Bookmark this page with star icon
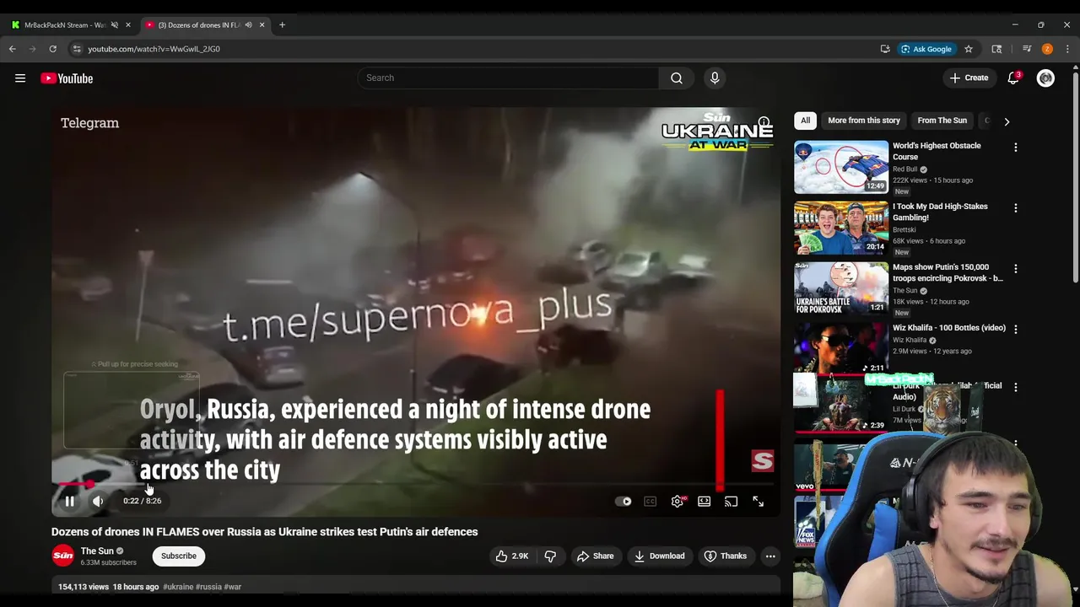Image resolution: width=1080 pixels, height=607 pixels. pyautogui.click(x=969, y=49)
